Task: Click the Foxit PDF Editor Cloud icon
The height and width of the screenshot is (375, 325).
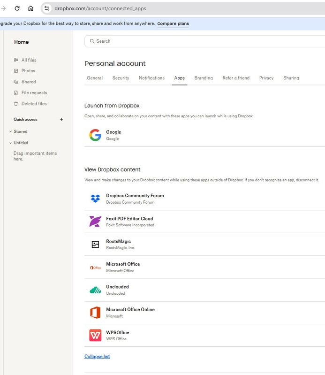Action: point(95,222)
